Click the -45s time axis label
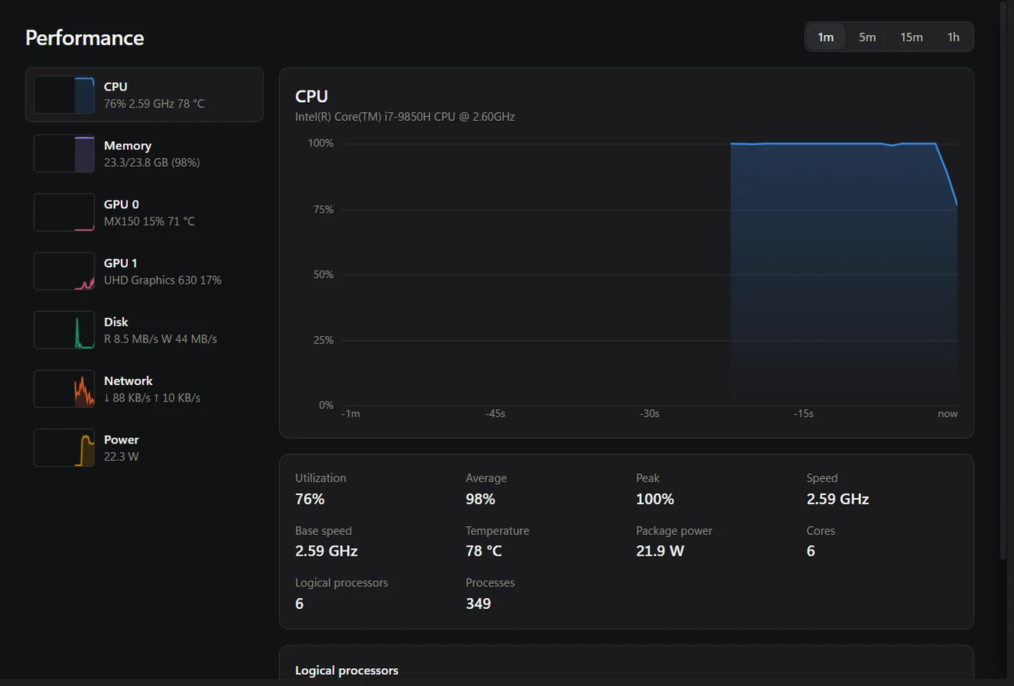 tap(495, 413)
